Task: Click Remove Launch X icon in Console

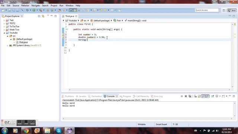Action: [x=186, y=96]
